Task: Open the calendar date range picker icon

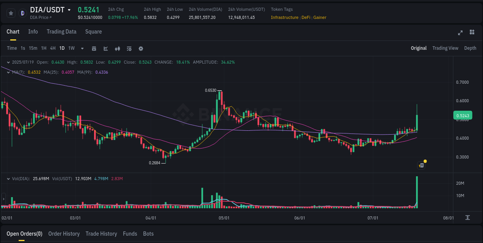Action: pyautogui.click(x=94, y=49)
